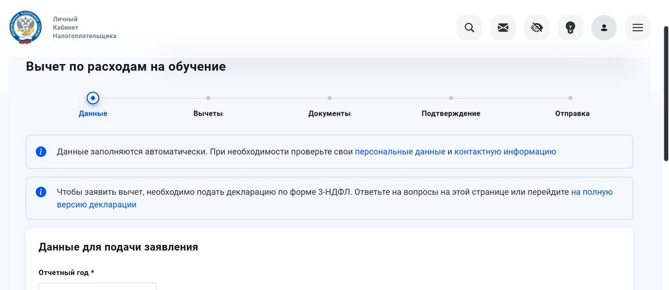Select the 'Данные' step
Viewport: 669px width, 290px height.
(93, 114)
